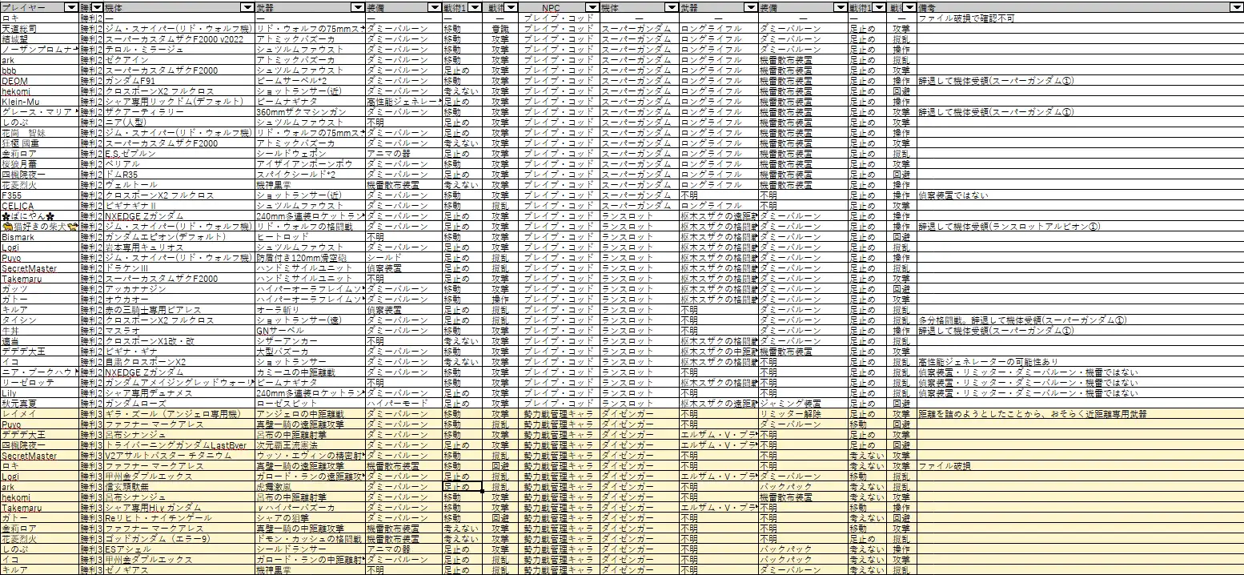1244x575 pixels.
Task: Select the player cell 天道総司
Action: (x=40, y=28)
